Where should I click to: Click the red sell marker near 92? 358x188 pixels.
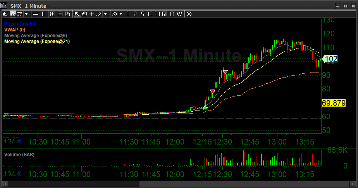[x=225, y=72]
